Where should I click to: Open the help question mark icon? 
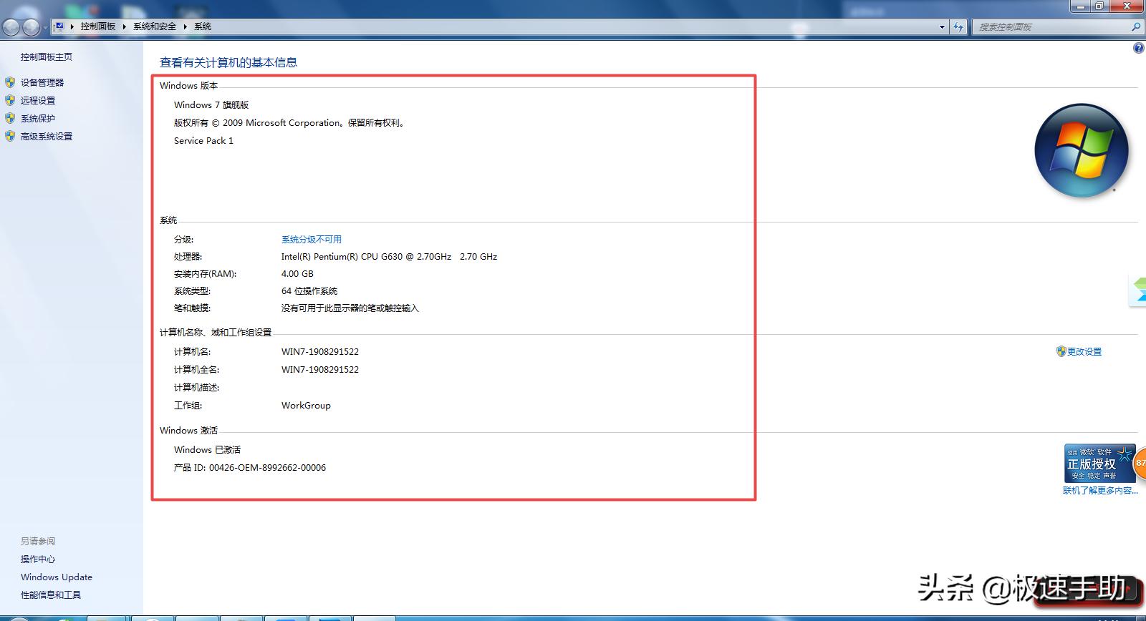tap(1139, 48)
